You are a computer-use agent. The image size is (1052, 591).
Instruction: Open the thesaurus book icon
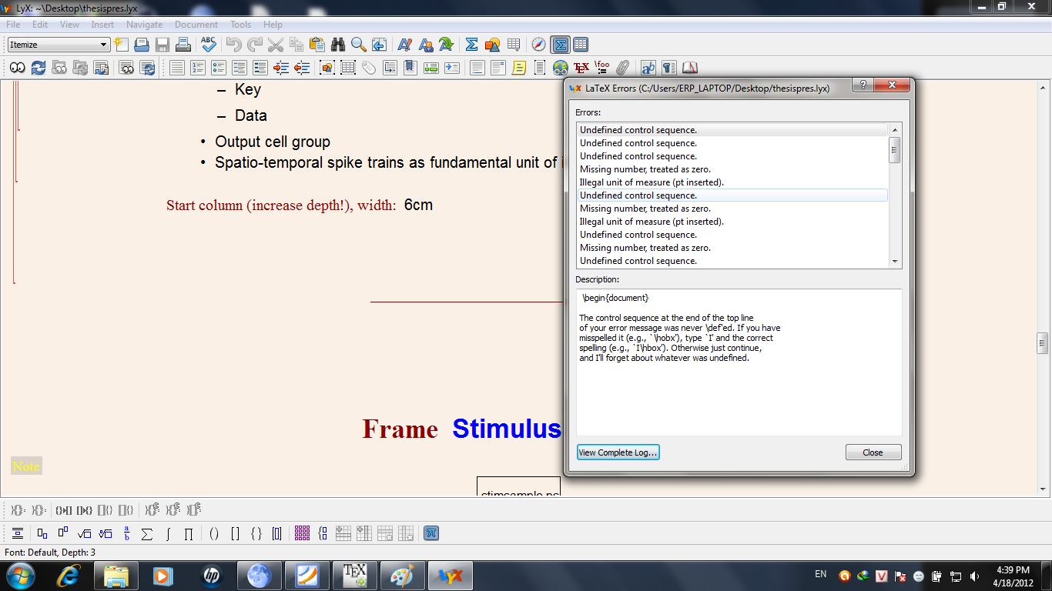689,68
